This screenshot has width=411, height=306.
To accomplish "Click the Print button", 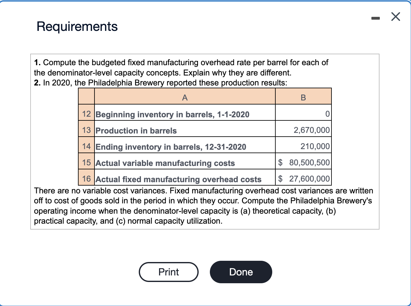I will pos(168,272).
